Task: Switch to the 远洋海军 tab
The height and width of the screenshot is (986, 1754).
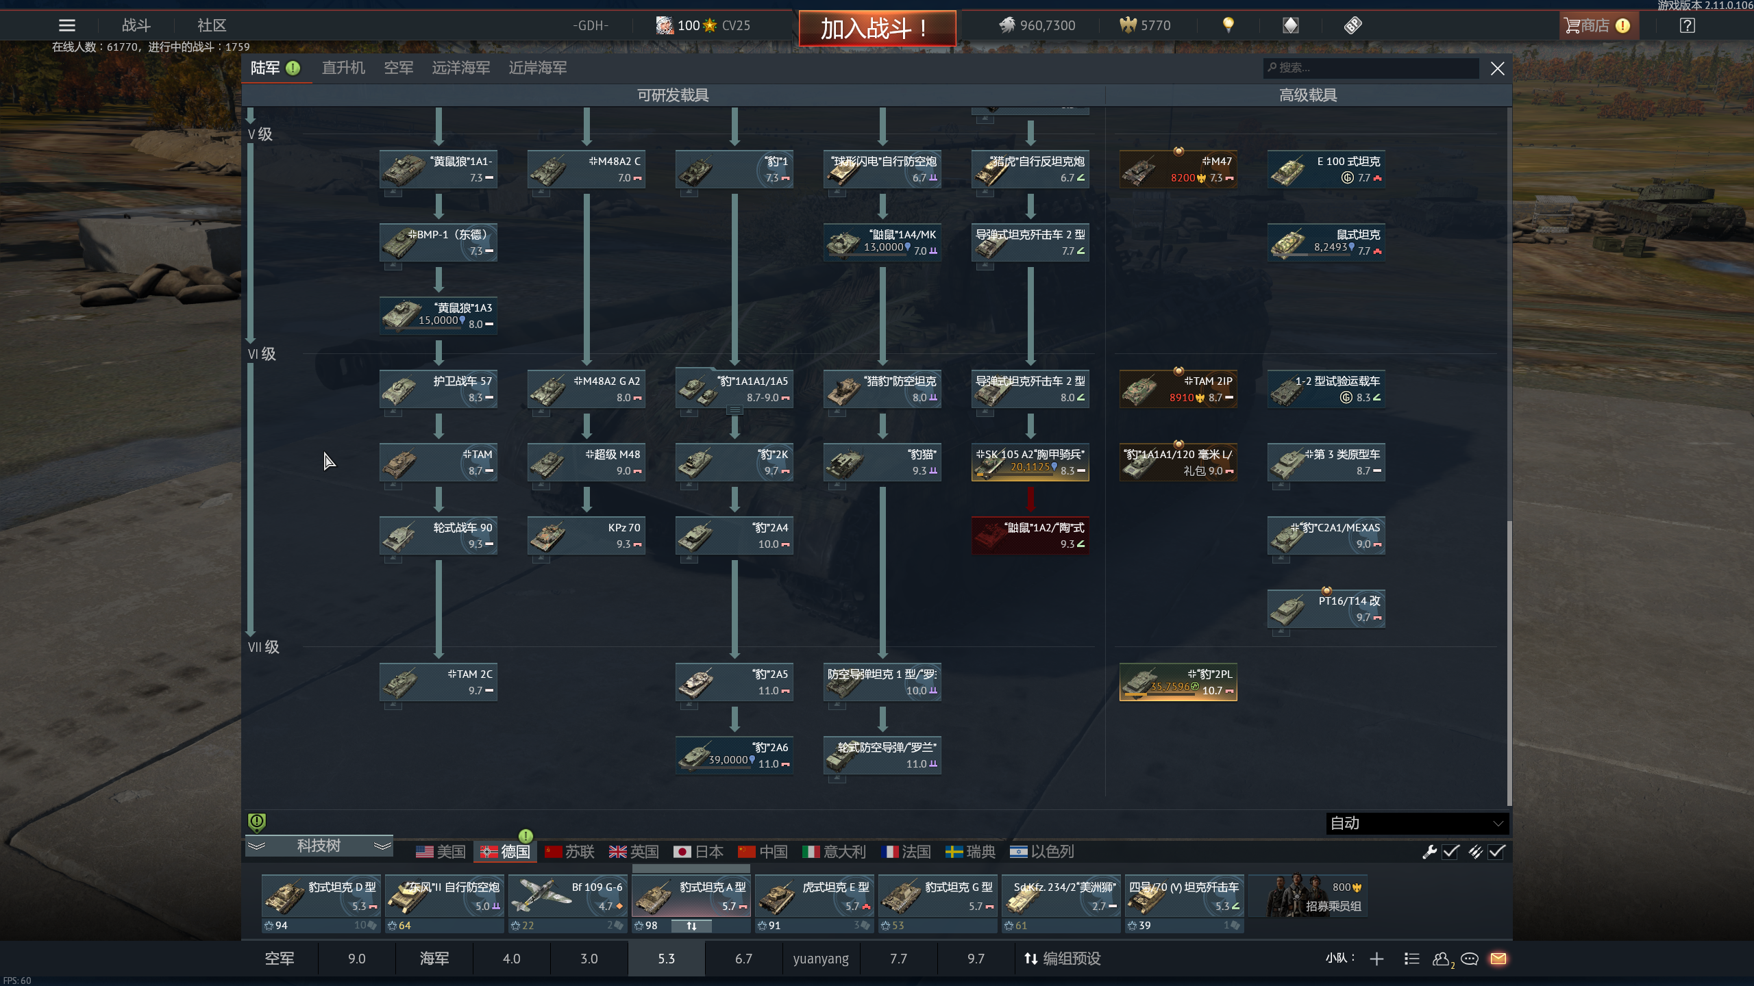Action: click(461, 68)
